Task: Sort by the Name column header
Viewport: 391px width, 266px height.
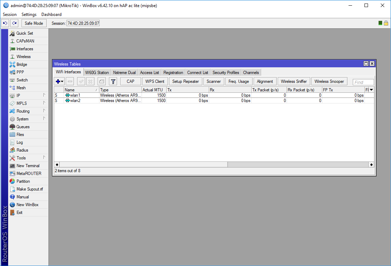Action: click(81, 90)
